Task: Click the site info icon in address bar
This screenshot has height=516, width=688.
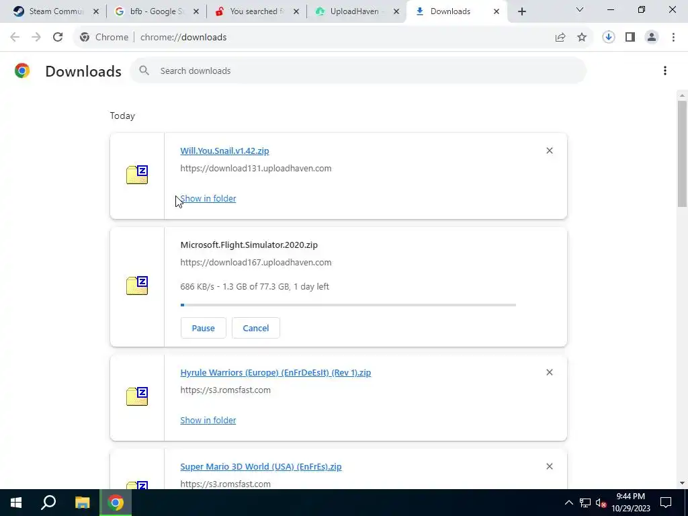Action: coord(85,38)
